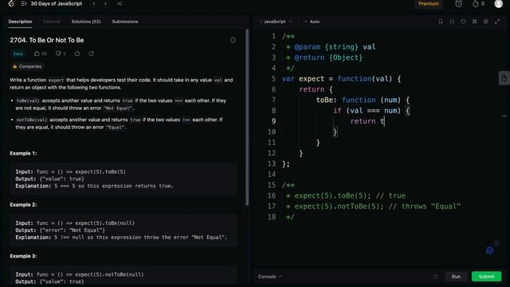Click '@param {string} val' comment line

coord(331,47)
